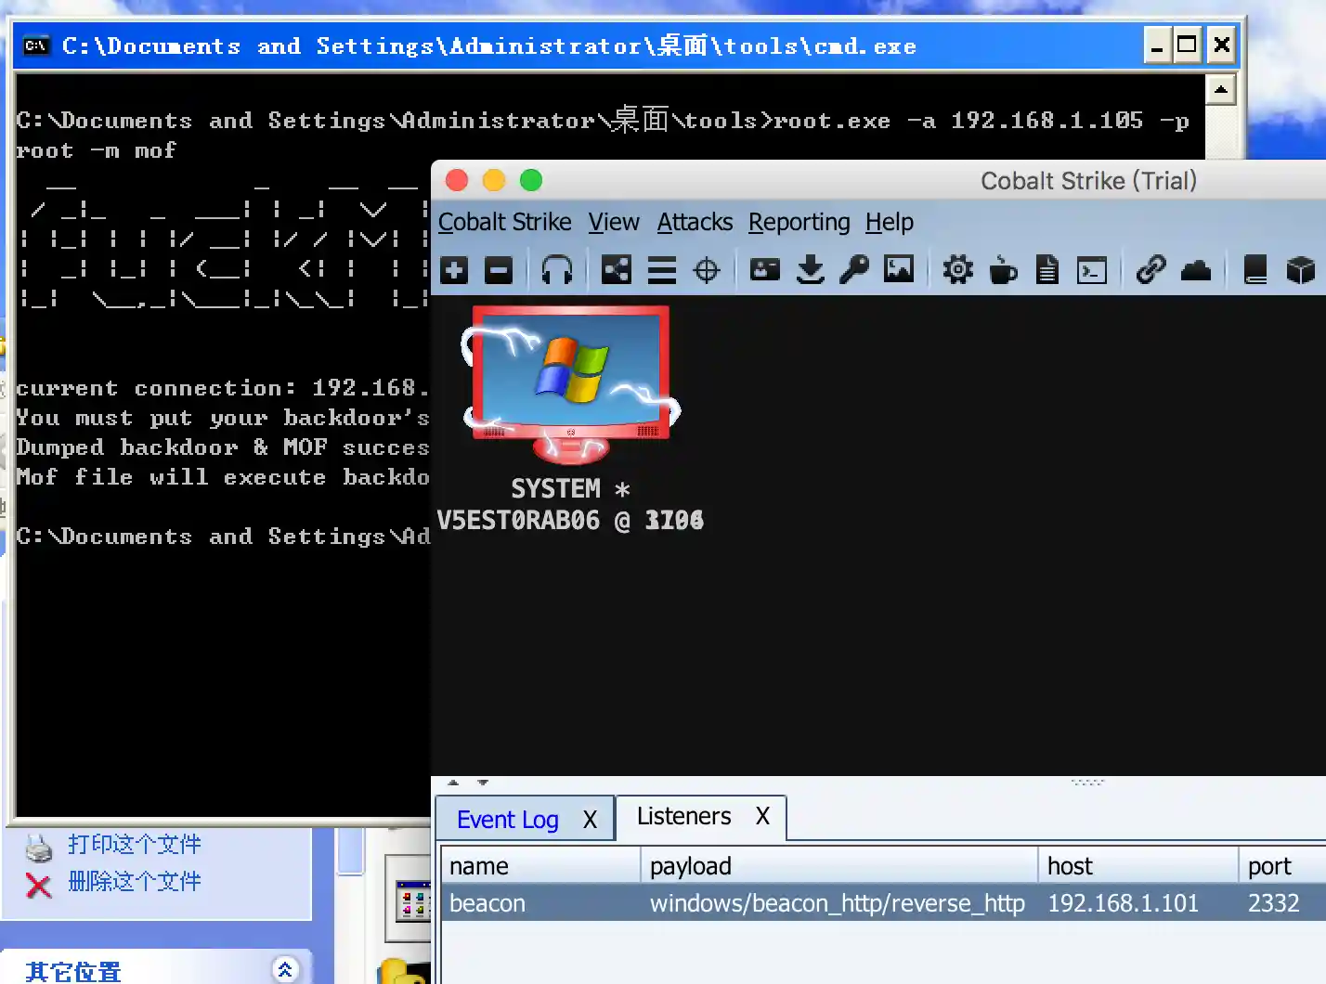Open the Cobalt Strike menu
The width and height of the screenshot is (1326, 984).
505,223
